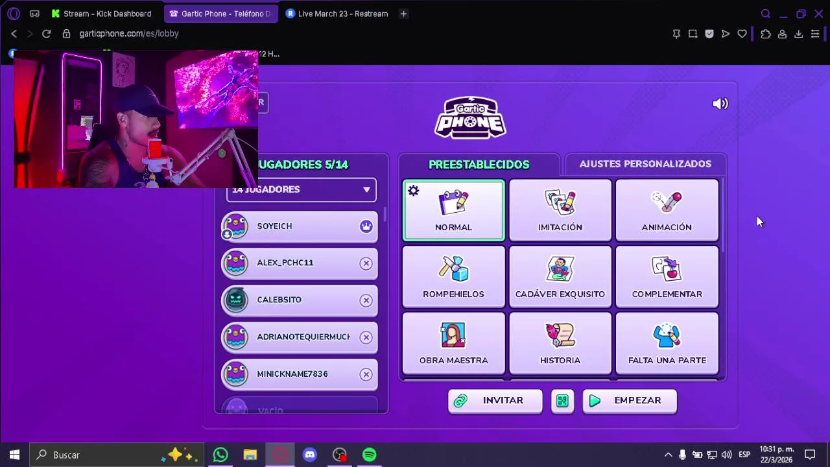Switch to AJUSTES PERSONALIZADOS tab
830x467 pixels.
pyautogui.click(x=645, y=164)
